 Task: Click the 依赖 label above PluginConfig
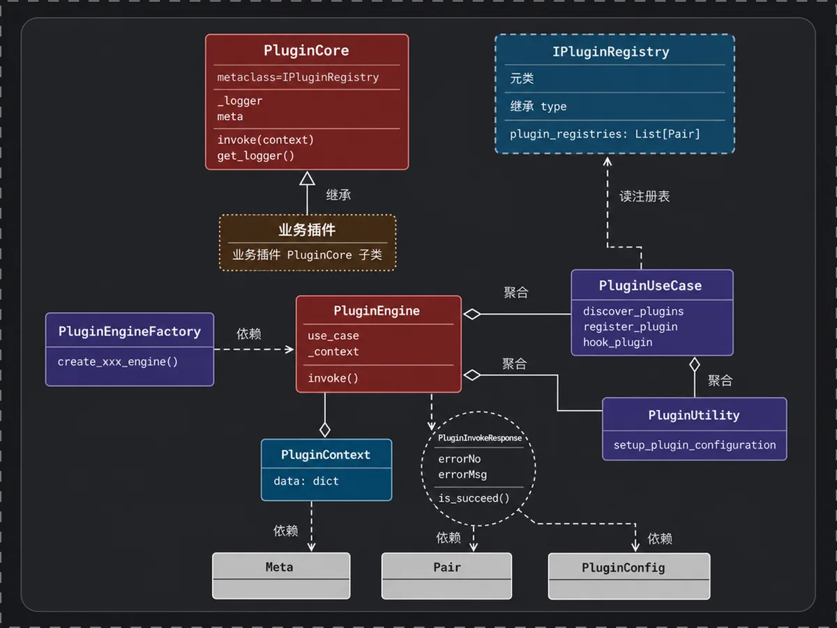660,539
